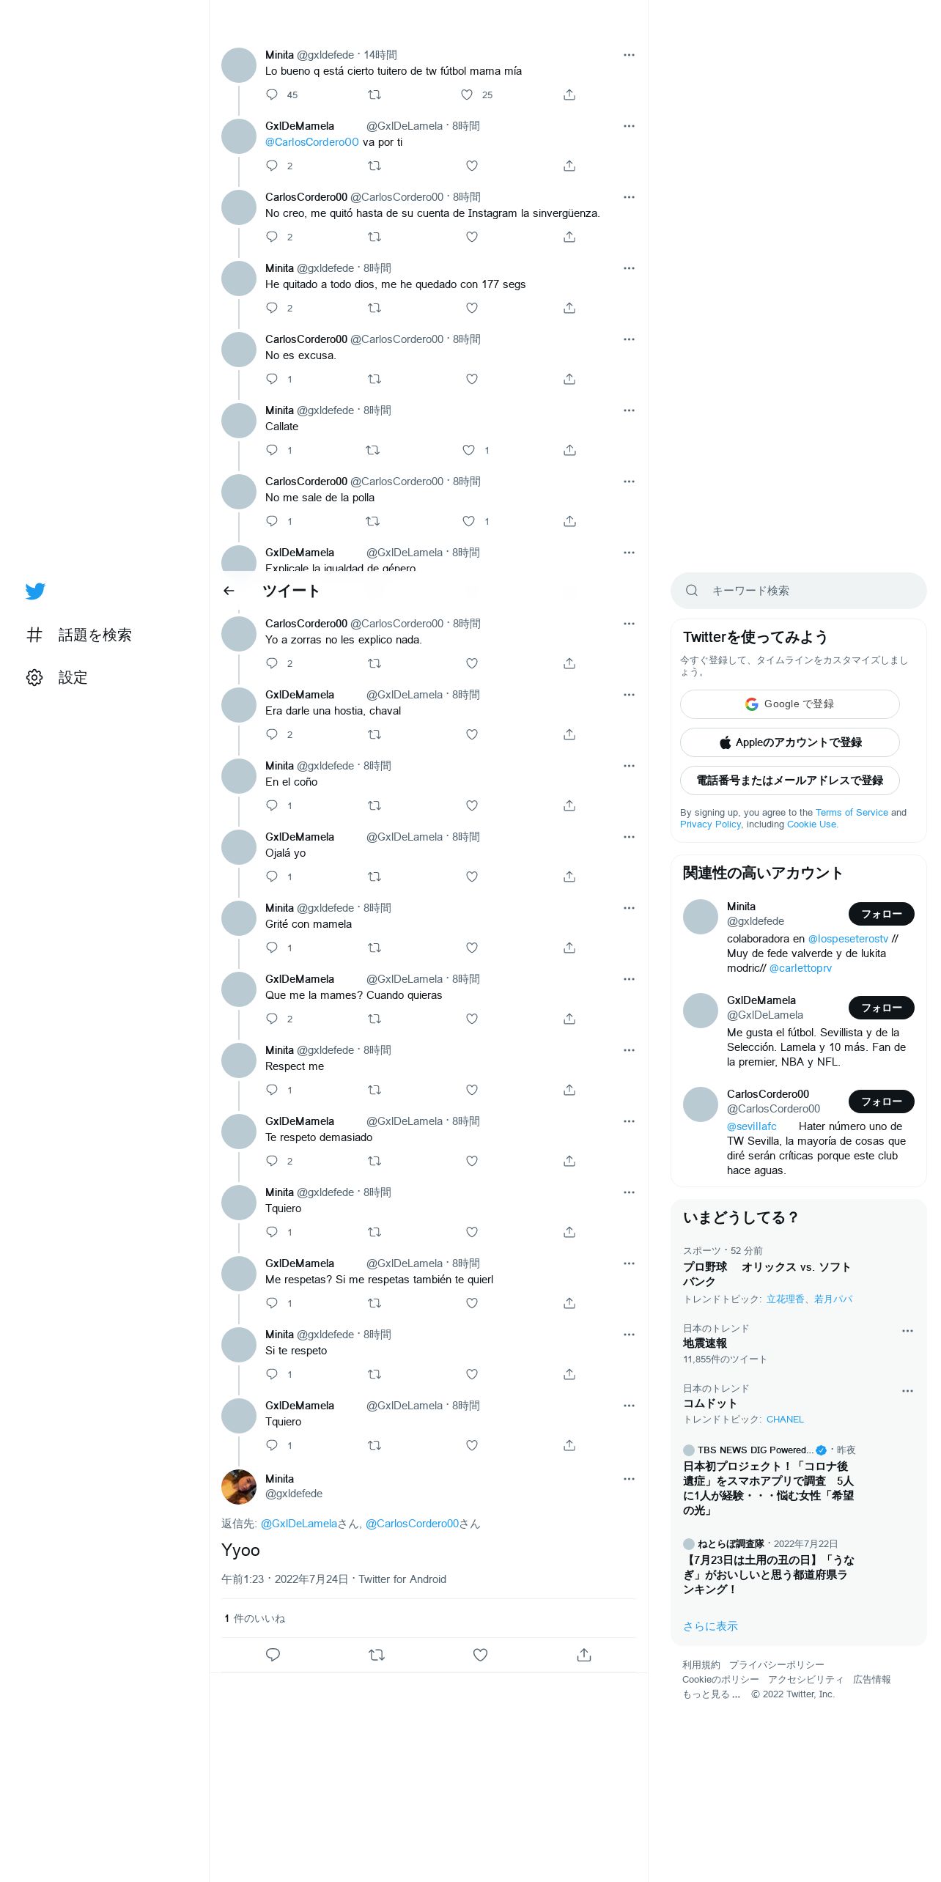Go back using the arrow beside ツイート
Screen dimensions: 941x1882
click(229, 591)
